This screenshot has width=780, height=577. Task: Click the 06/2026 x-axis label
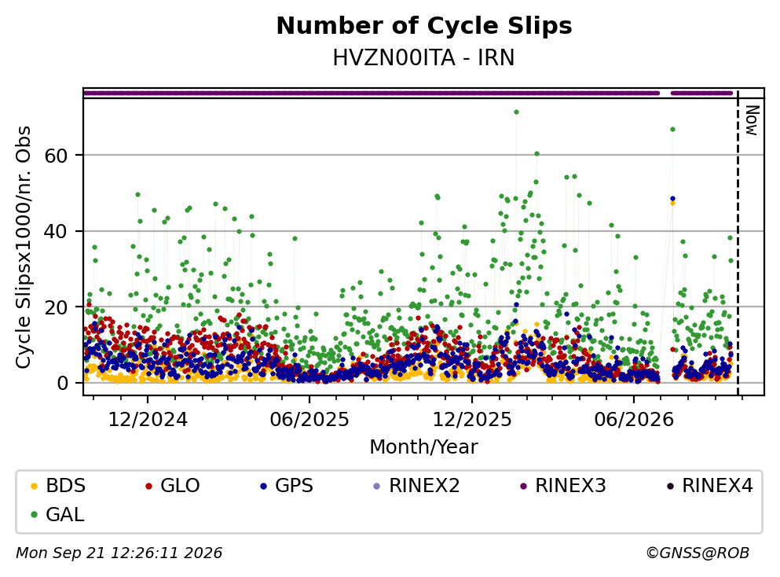coord(634,420)
